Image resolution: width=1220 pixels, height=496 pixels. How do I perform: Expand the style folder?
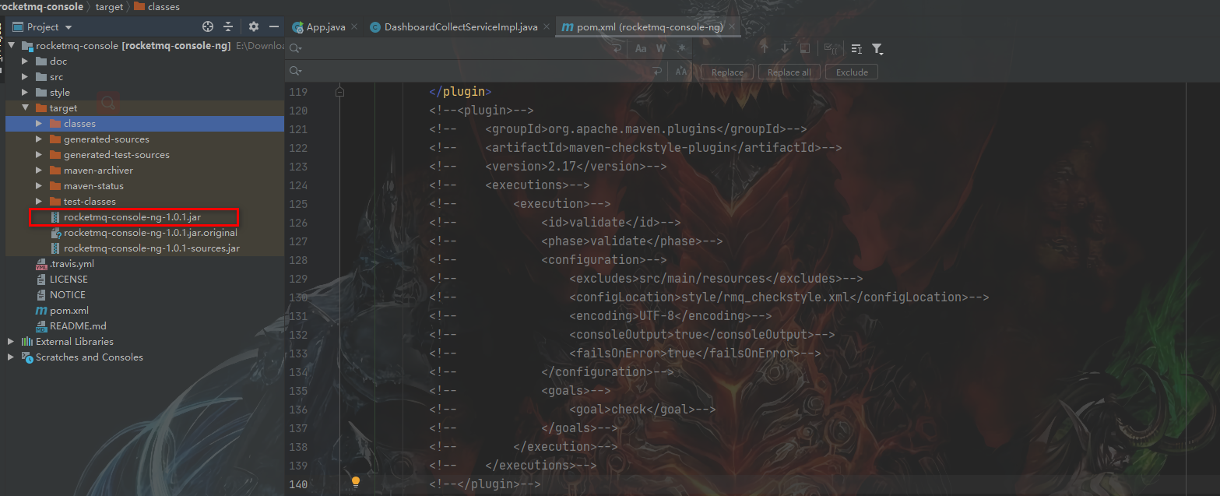[x=25, y=93]
